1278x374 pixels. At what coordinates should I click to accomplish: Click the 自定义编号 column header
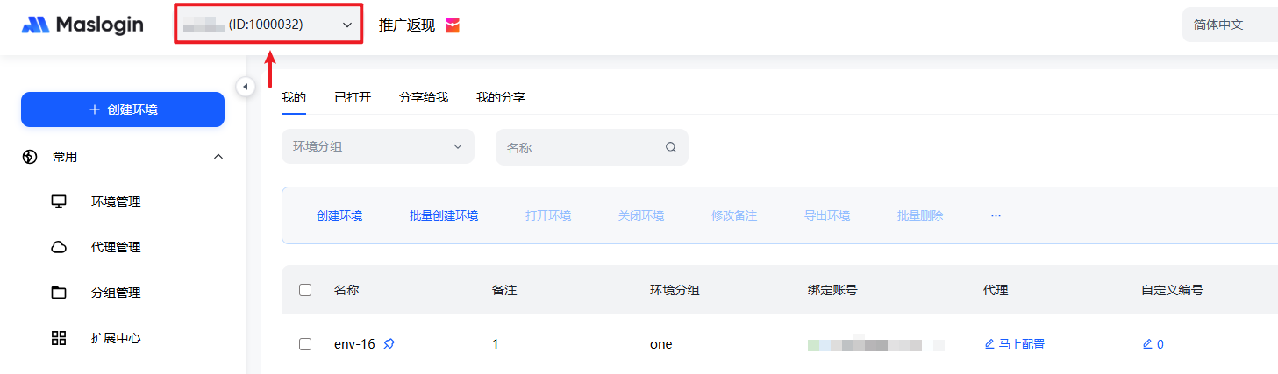1172,290
